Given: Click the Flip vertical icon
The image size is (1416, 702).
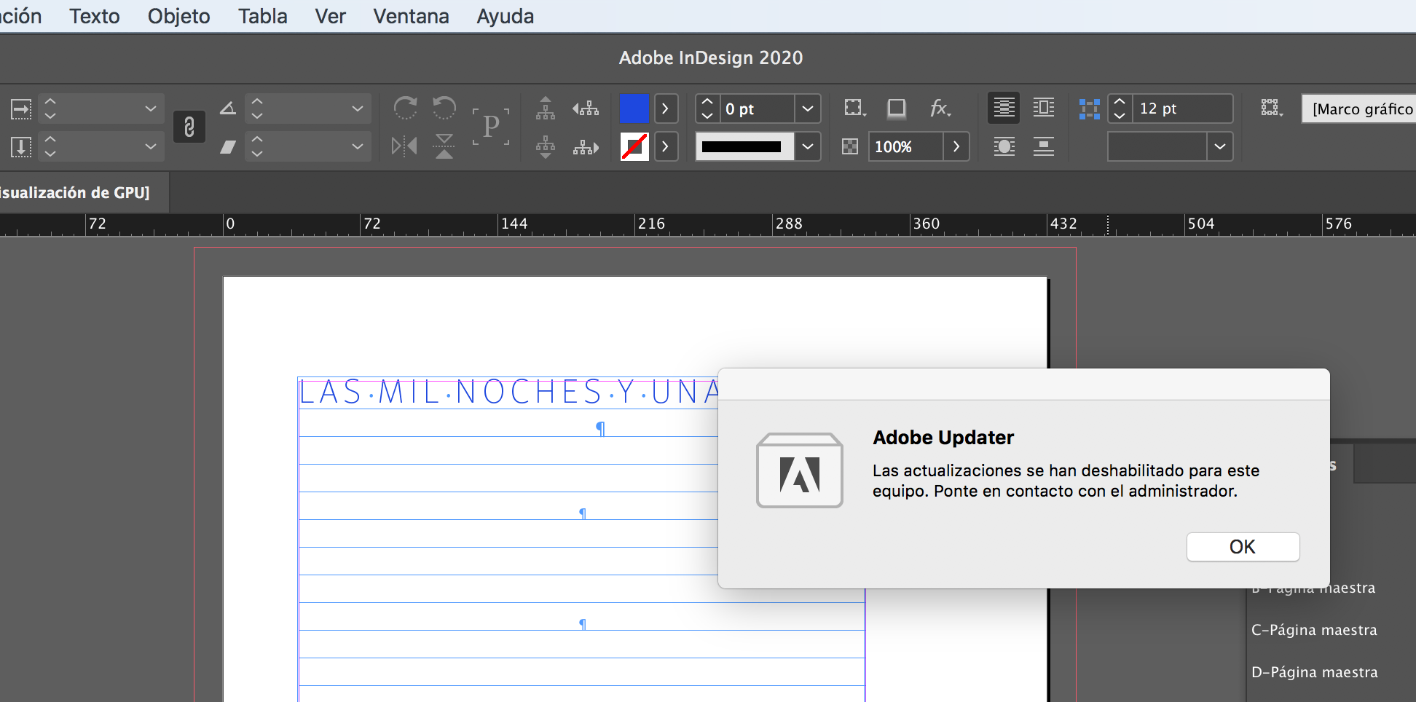Looking at the screenshot, I should point(444,146).
